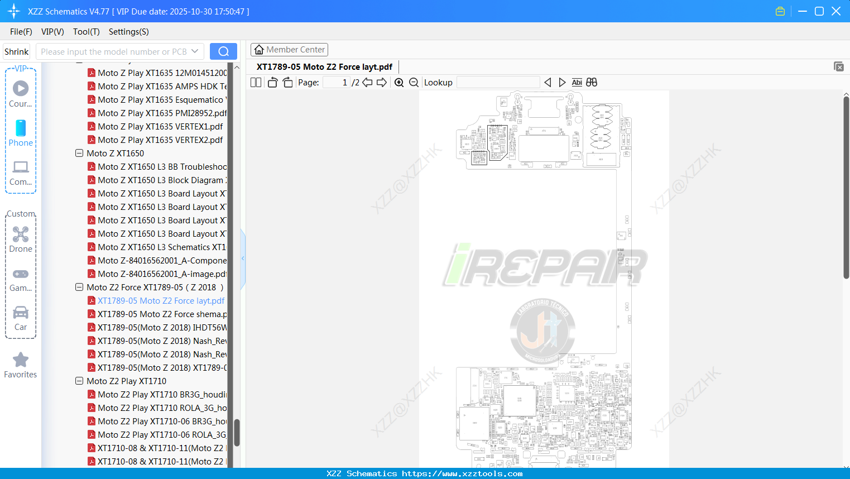Toggle two-page view icon in PDF toolbar
This screenshot has width=850, height=479.
256,82
